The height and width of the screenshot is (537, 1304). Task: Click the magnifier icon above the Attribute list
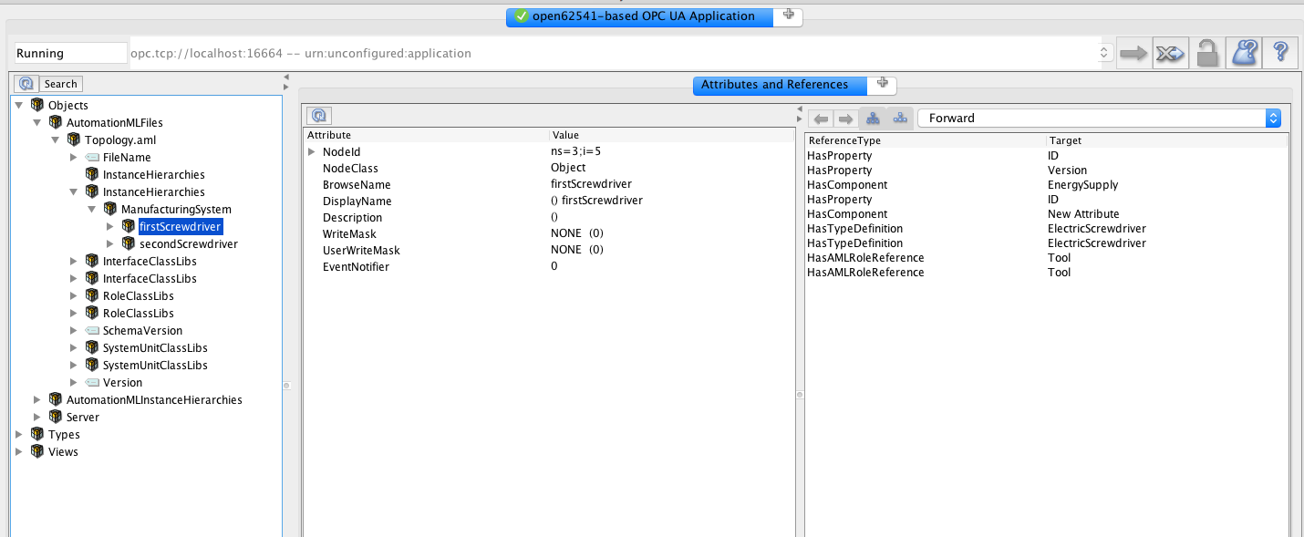click(318, 115)
